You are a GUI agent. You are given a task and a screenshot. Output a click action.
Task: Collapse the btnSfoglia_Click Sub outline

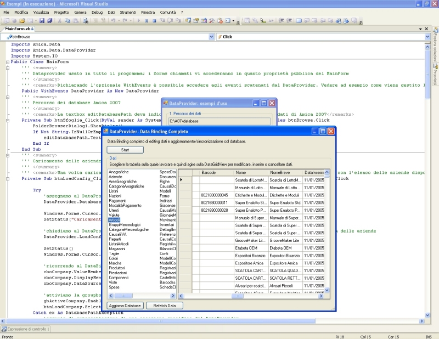click(x=8, y=120)
